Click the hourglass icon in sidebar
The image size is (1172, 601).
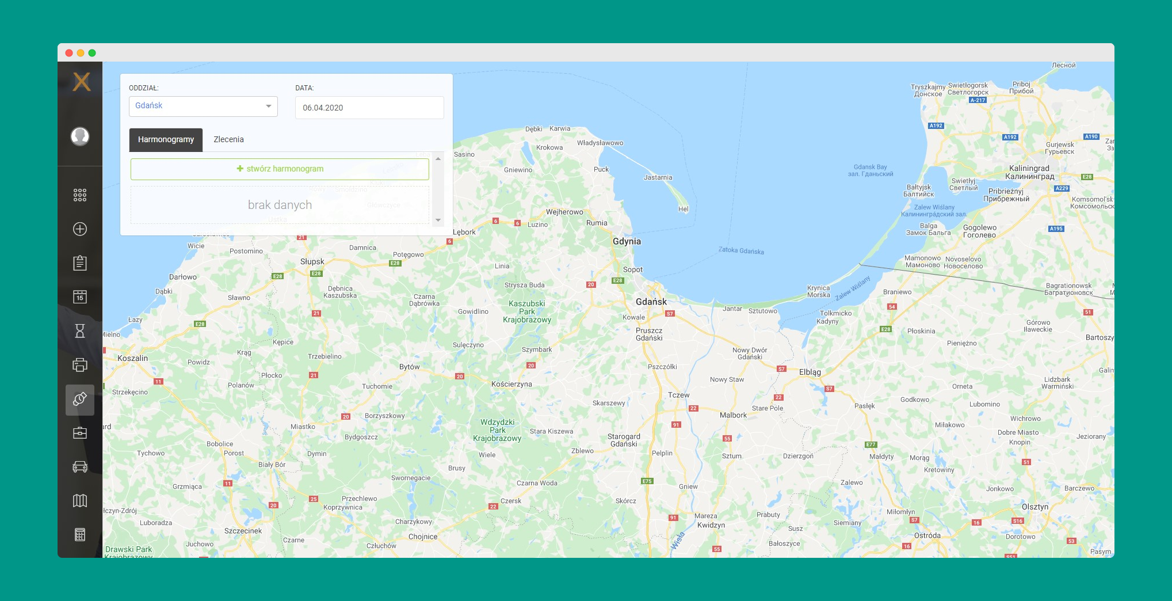(80, 331)
